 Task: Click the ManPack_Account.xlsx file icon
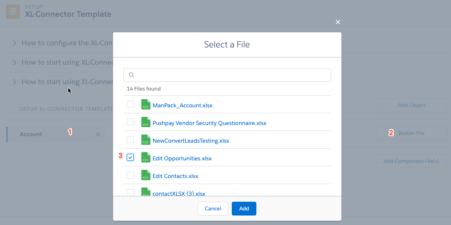click(x=146, y=105)
